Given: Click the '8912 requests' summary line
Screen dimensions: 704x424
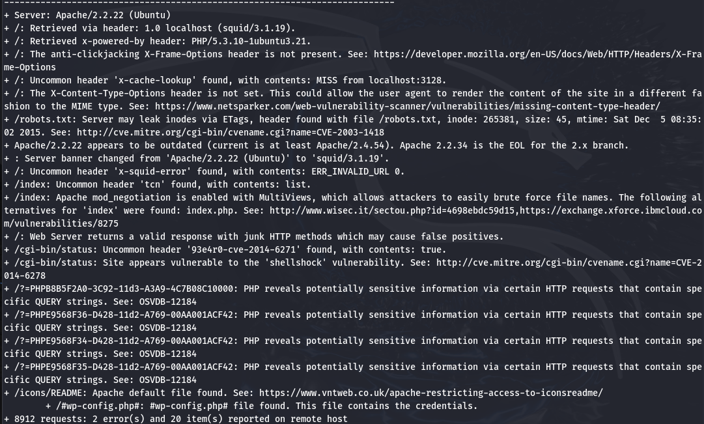Looking at the screenshot, I should (x=176, y=419).
